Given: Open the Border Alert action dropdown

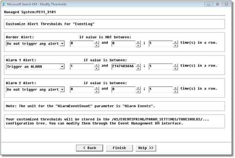Looking at the screenshot, I should (35, 44).
